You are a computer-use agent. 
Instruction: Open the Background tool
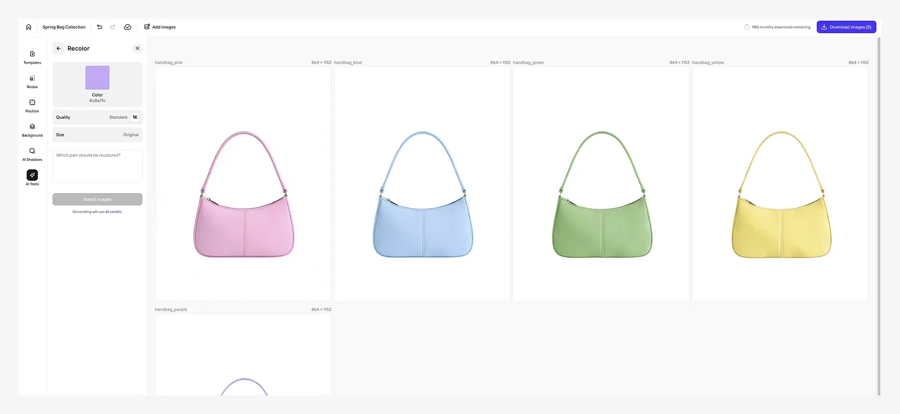[x=33, y=130]
